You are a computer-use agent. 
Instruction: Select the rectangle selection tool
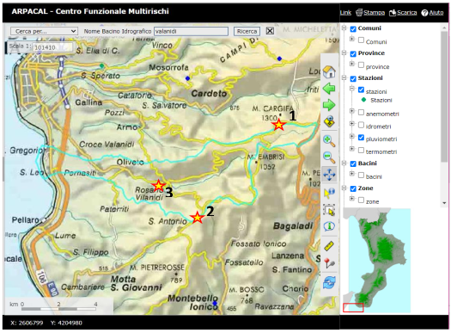point(329,210)
